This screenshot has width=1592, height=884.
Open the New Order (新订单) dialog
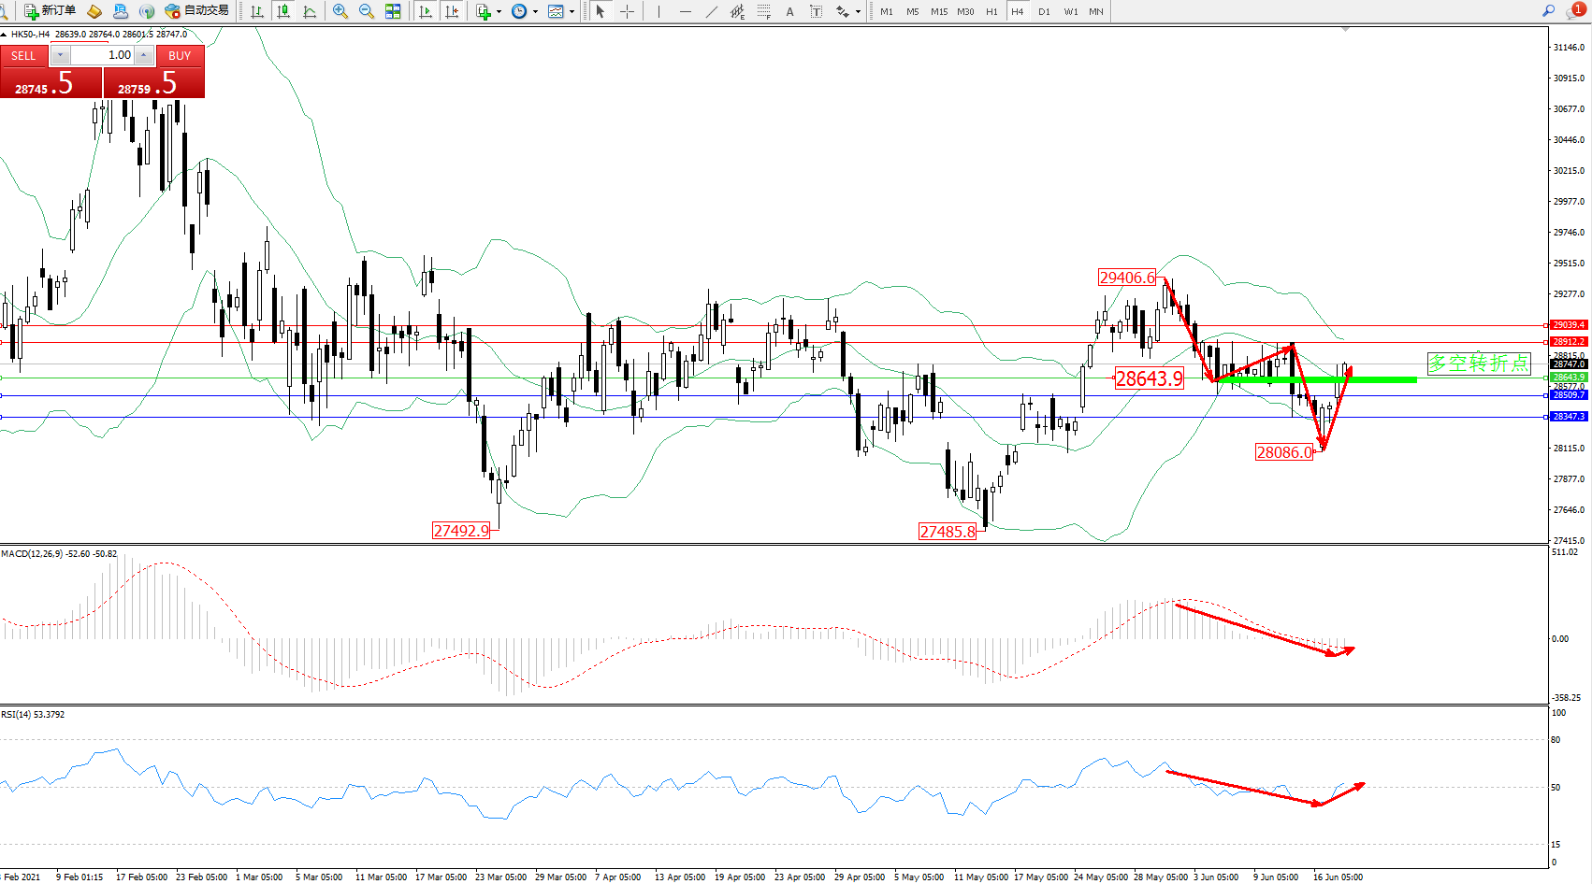coord(50,11)
